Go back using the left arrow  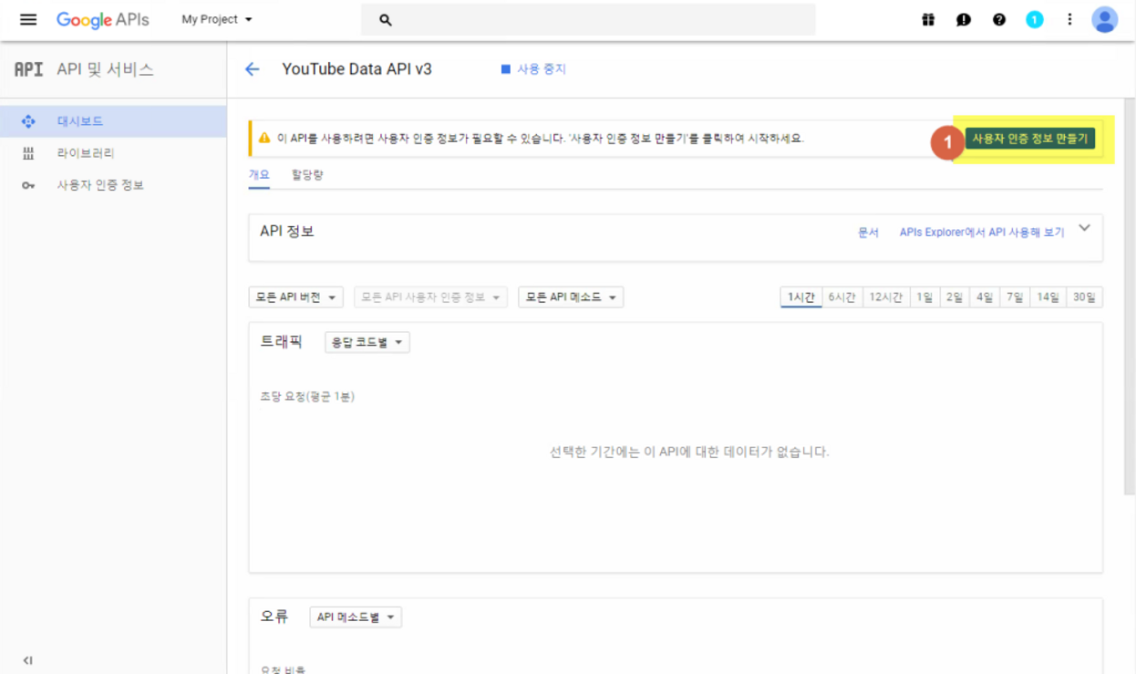[x=253, y=69]
